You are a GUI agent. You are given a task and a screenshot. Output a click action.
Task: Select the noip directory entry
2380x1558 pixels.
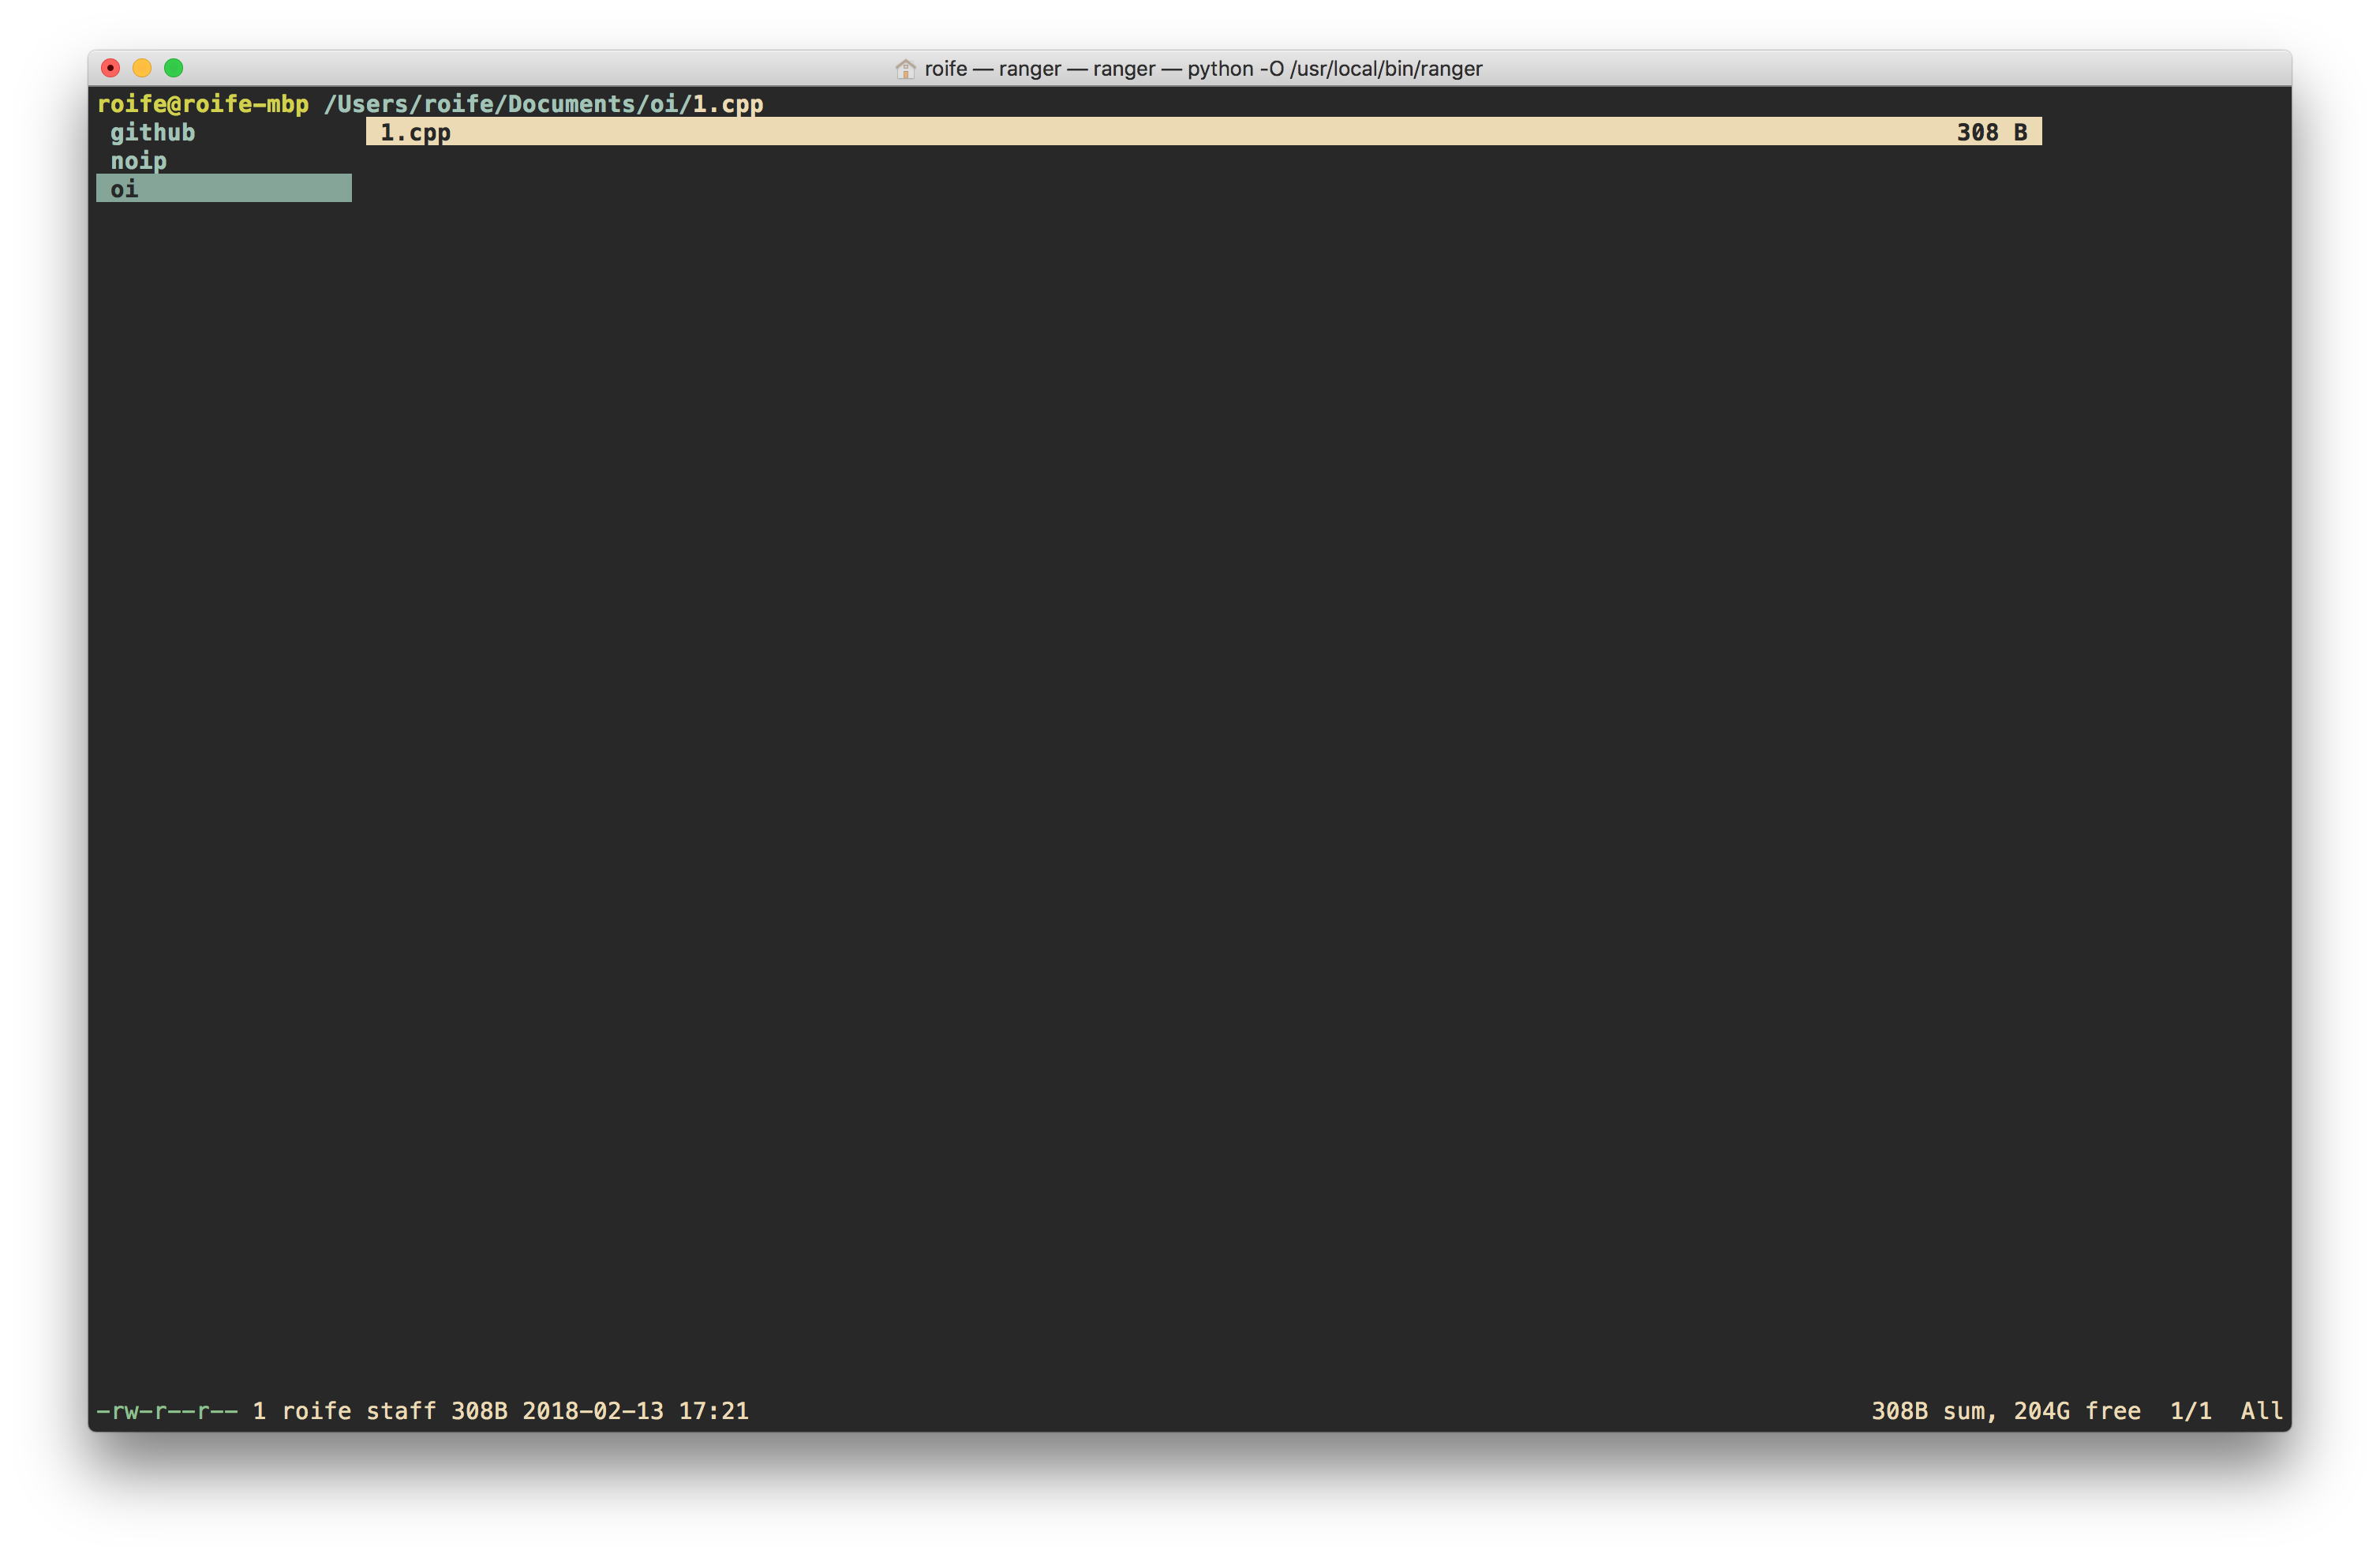pos(138,161)
